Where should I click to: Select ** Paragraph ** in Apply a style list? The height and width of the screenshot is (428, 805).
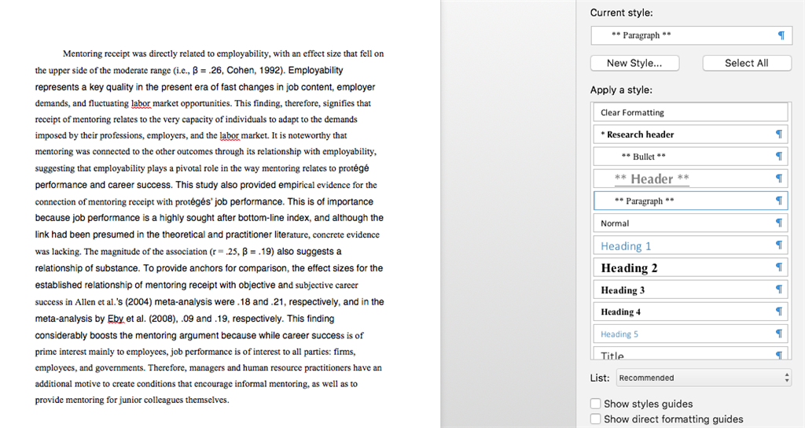click(x=690, y=201)
